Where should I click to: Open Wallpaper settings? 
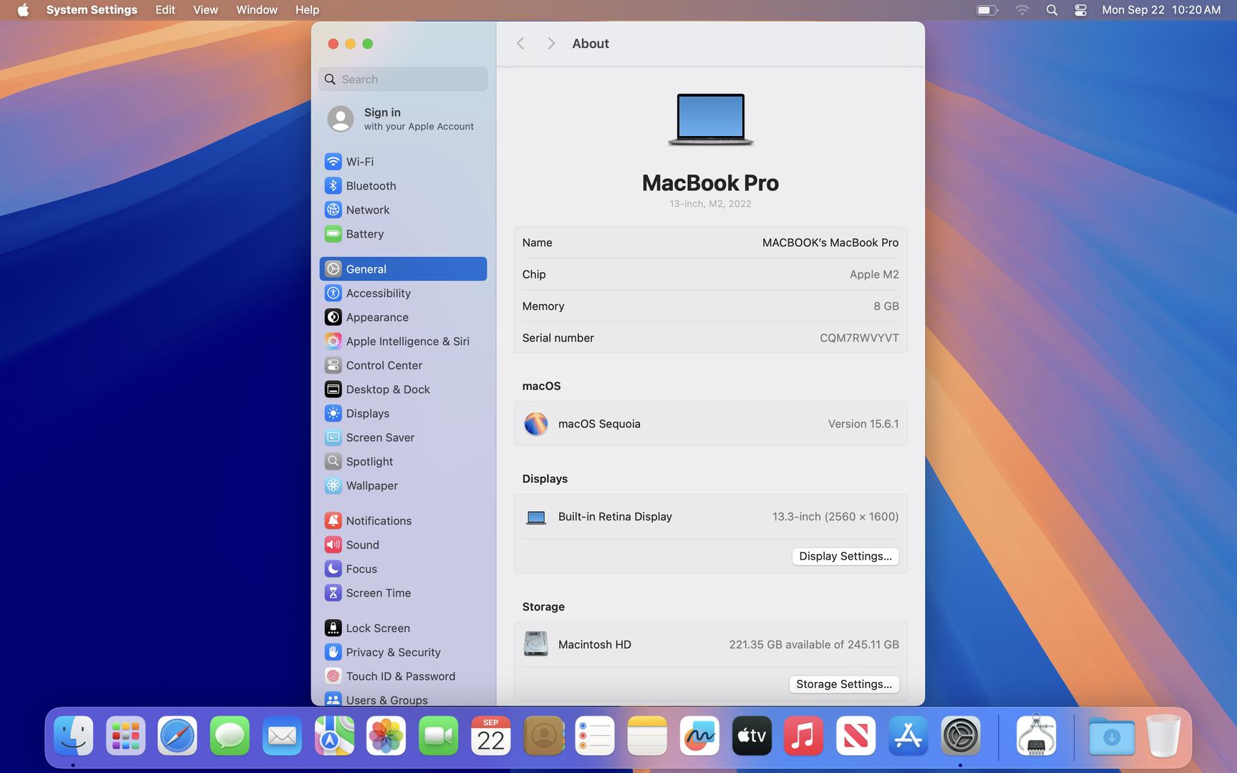point(403,485)
